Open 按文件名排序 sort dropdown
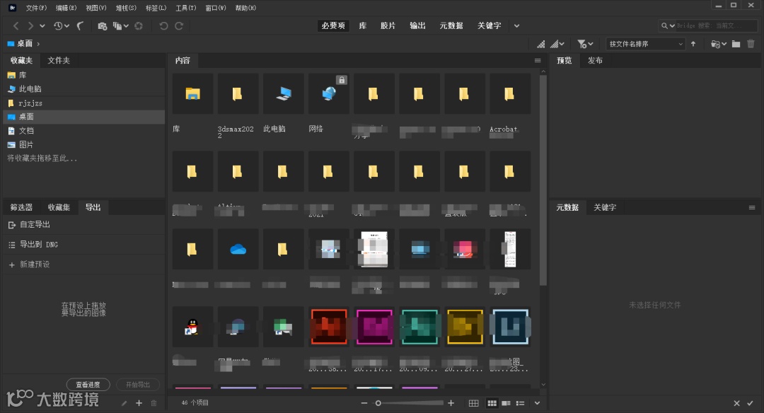The height and width of the screenshot is (413, 764). tap(646, 44)
